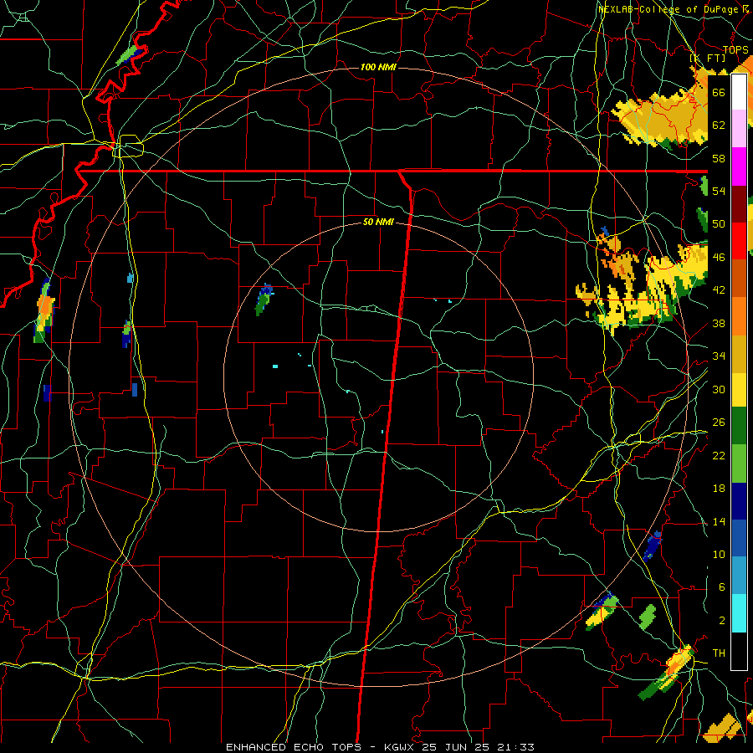Click the dark green legend swatch
Image resolution: width=753 pixels, height=753 pixels.
tap(739, 426)
